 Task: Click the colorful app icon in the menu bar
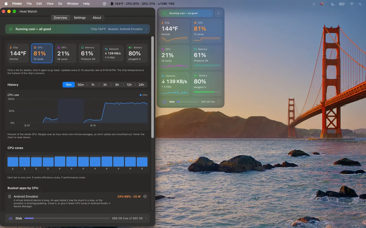[322, 4]
